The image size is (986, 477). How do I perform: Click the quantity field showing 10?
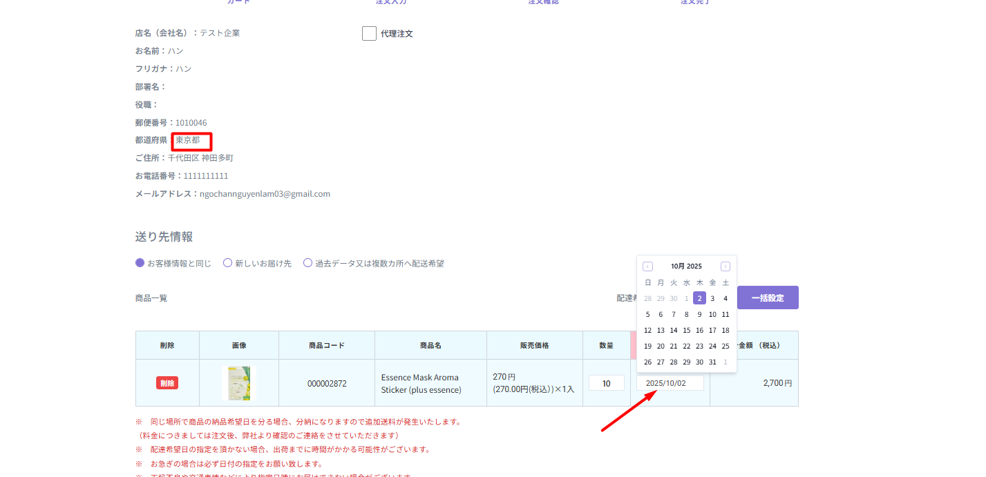click(x=606, y=383)
